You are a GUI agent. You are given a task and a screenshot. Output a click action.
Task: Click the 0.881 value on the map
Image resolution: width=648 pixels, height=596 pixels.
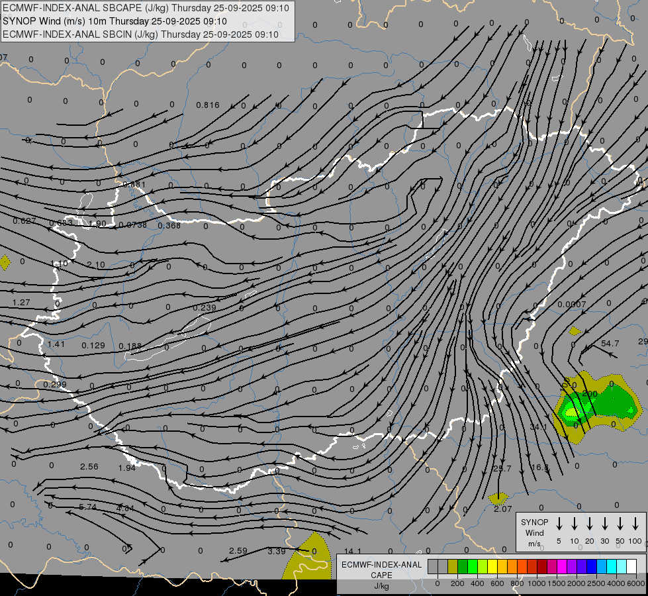134,185
